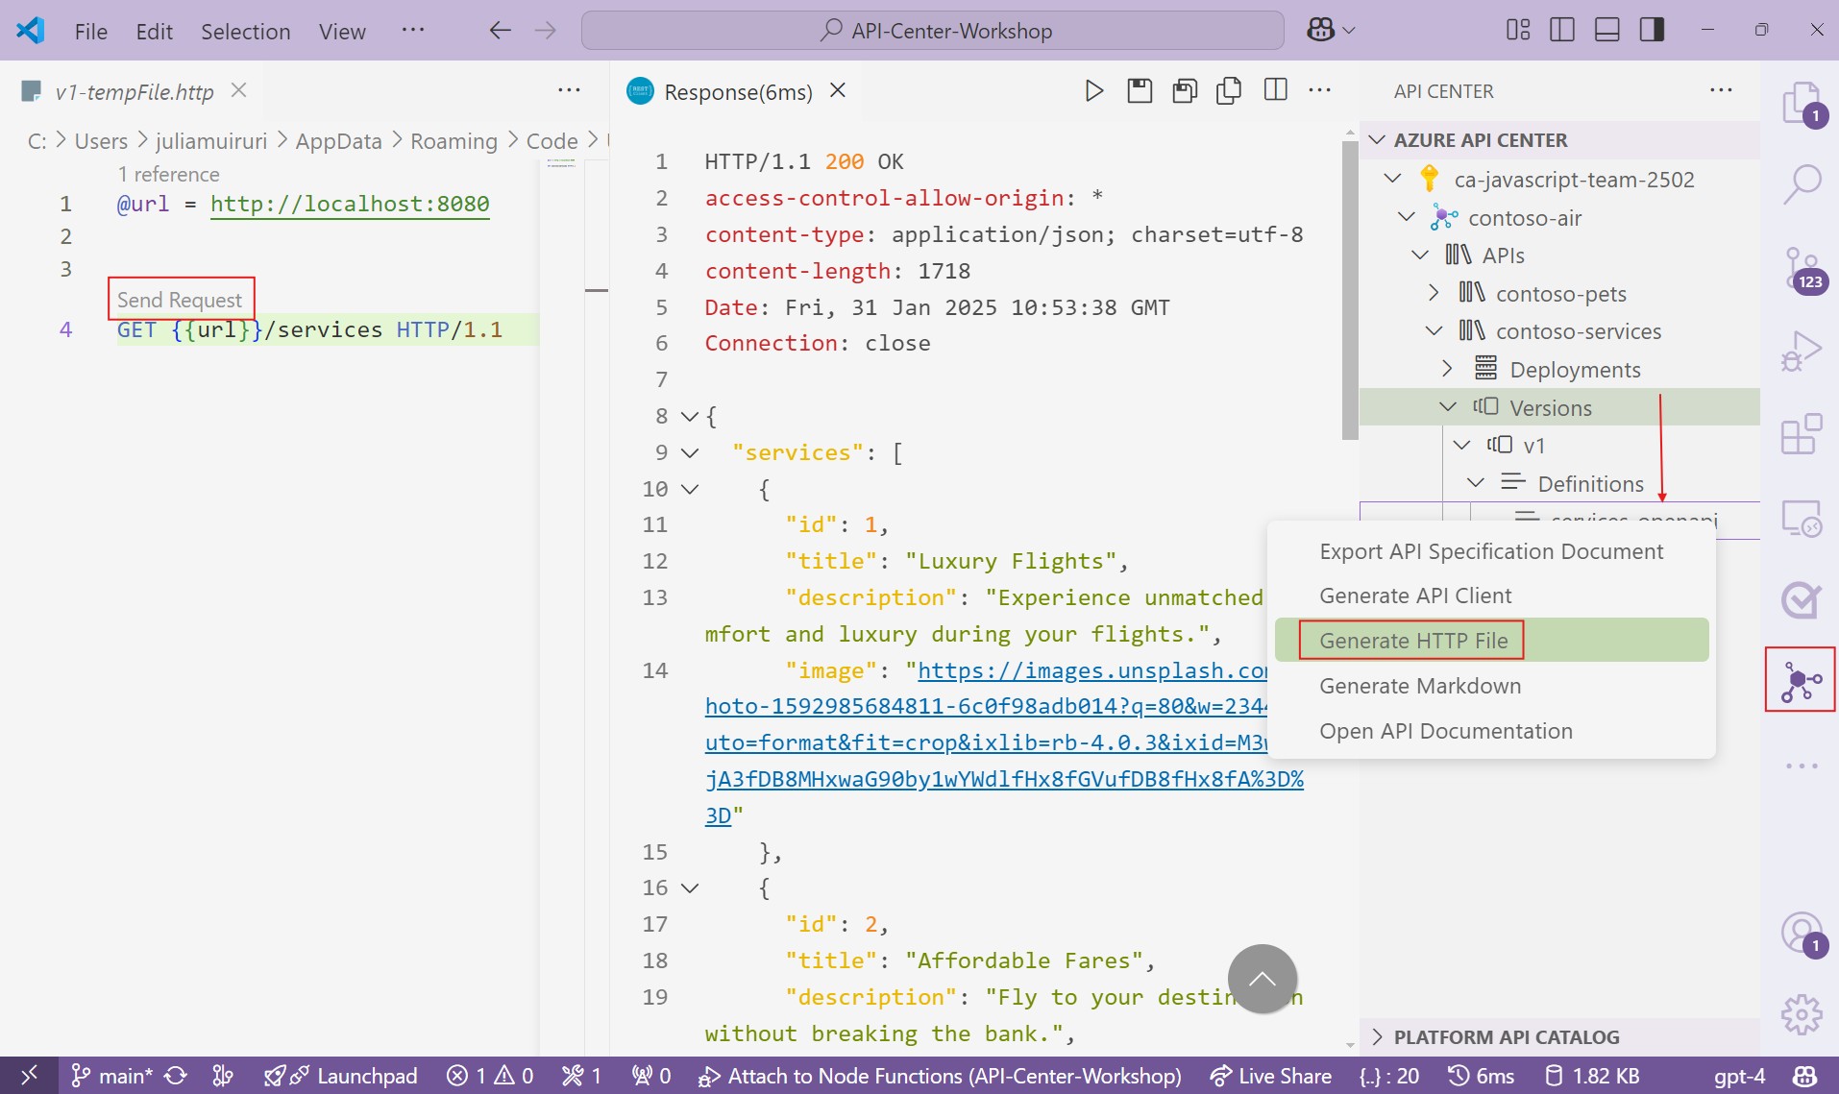This screenshot has height=1094, width=1839.
Task: Copy the response body with the copy icon
Action: pyautogui.click(x=1229, y=91)
